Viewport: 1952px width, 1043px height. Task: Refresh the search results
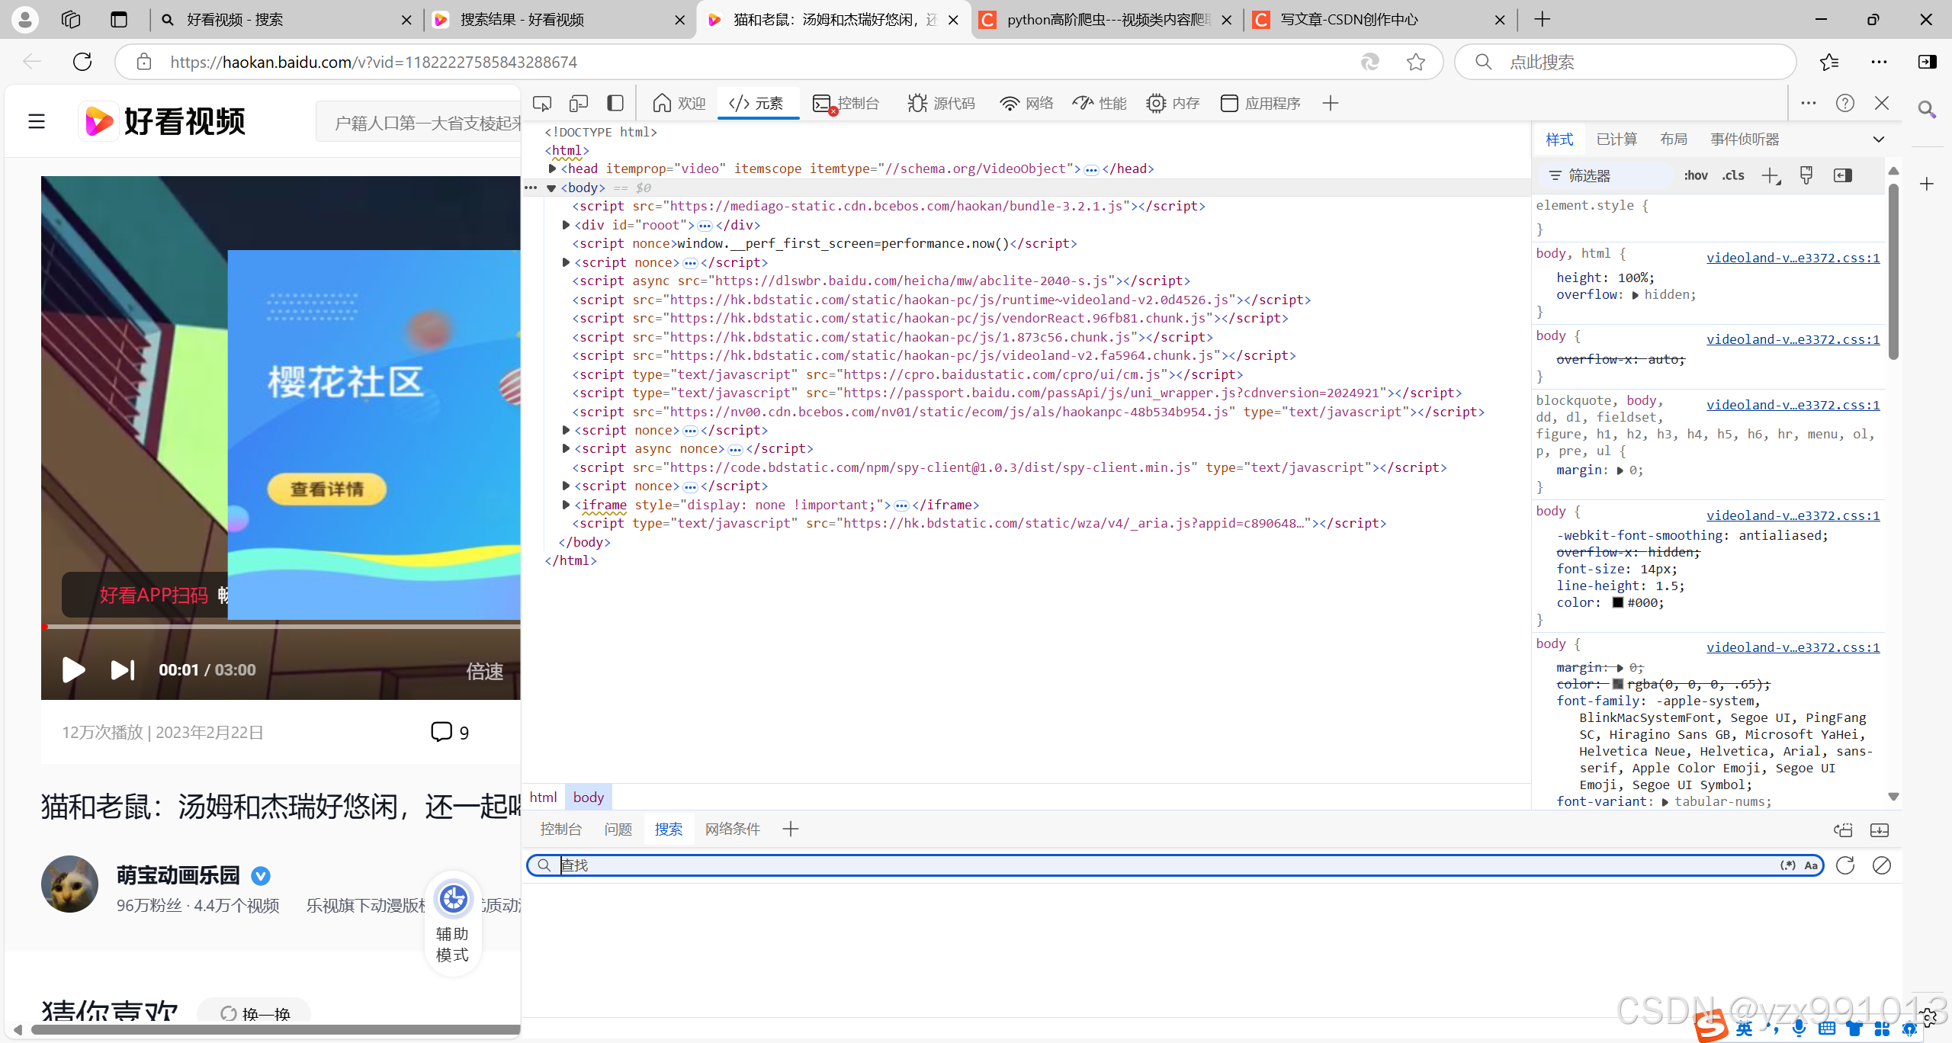[1845, 865]
